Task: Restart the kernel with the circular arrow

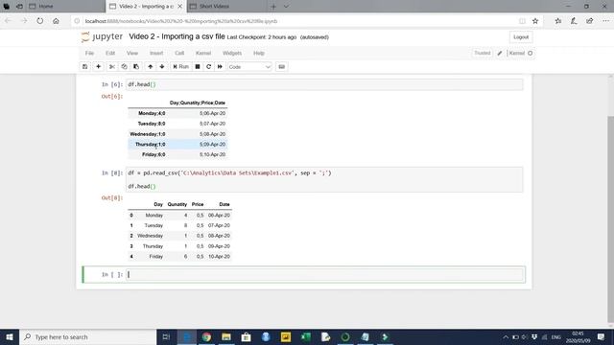Action: click(x=209, y=67)
